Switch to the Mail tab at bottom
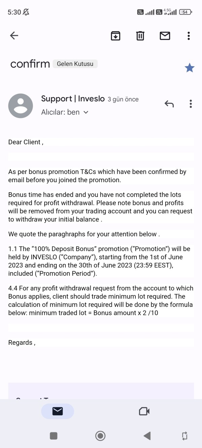 [58, 411]
